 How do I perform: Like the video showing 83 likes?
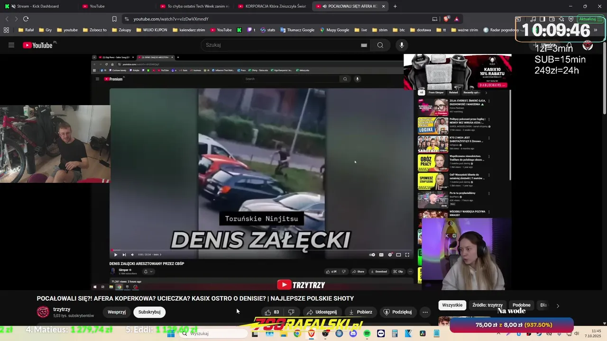pyautogui.click(x=272, y=312)
